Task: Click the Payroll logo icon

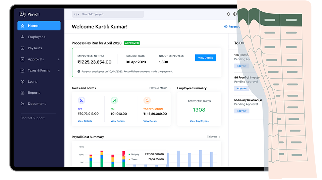Action: coord(22,14)
